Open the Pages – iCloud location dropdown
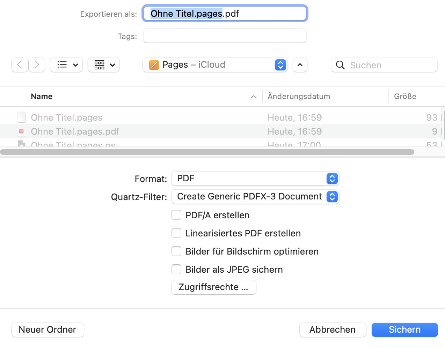The width and height of the screenshot is (445, 348). [215, 65]
